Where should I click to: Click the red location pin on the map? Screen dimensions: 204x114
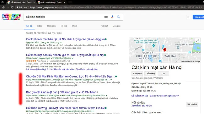click(165, 50)
